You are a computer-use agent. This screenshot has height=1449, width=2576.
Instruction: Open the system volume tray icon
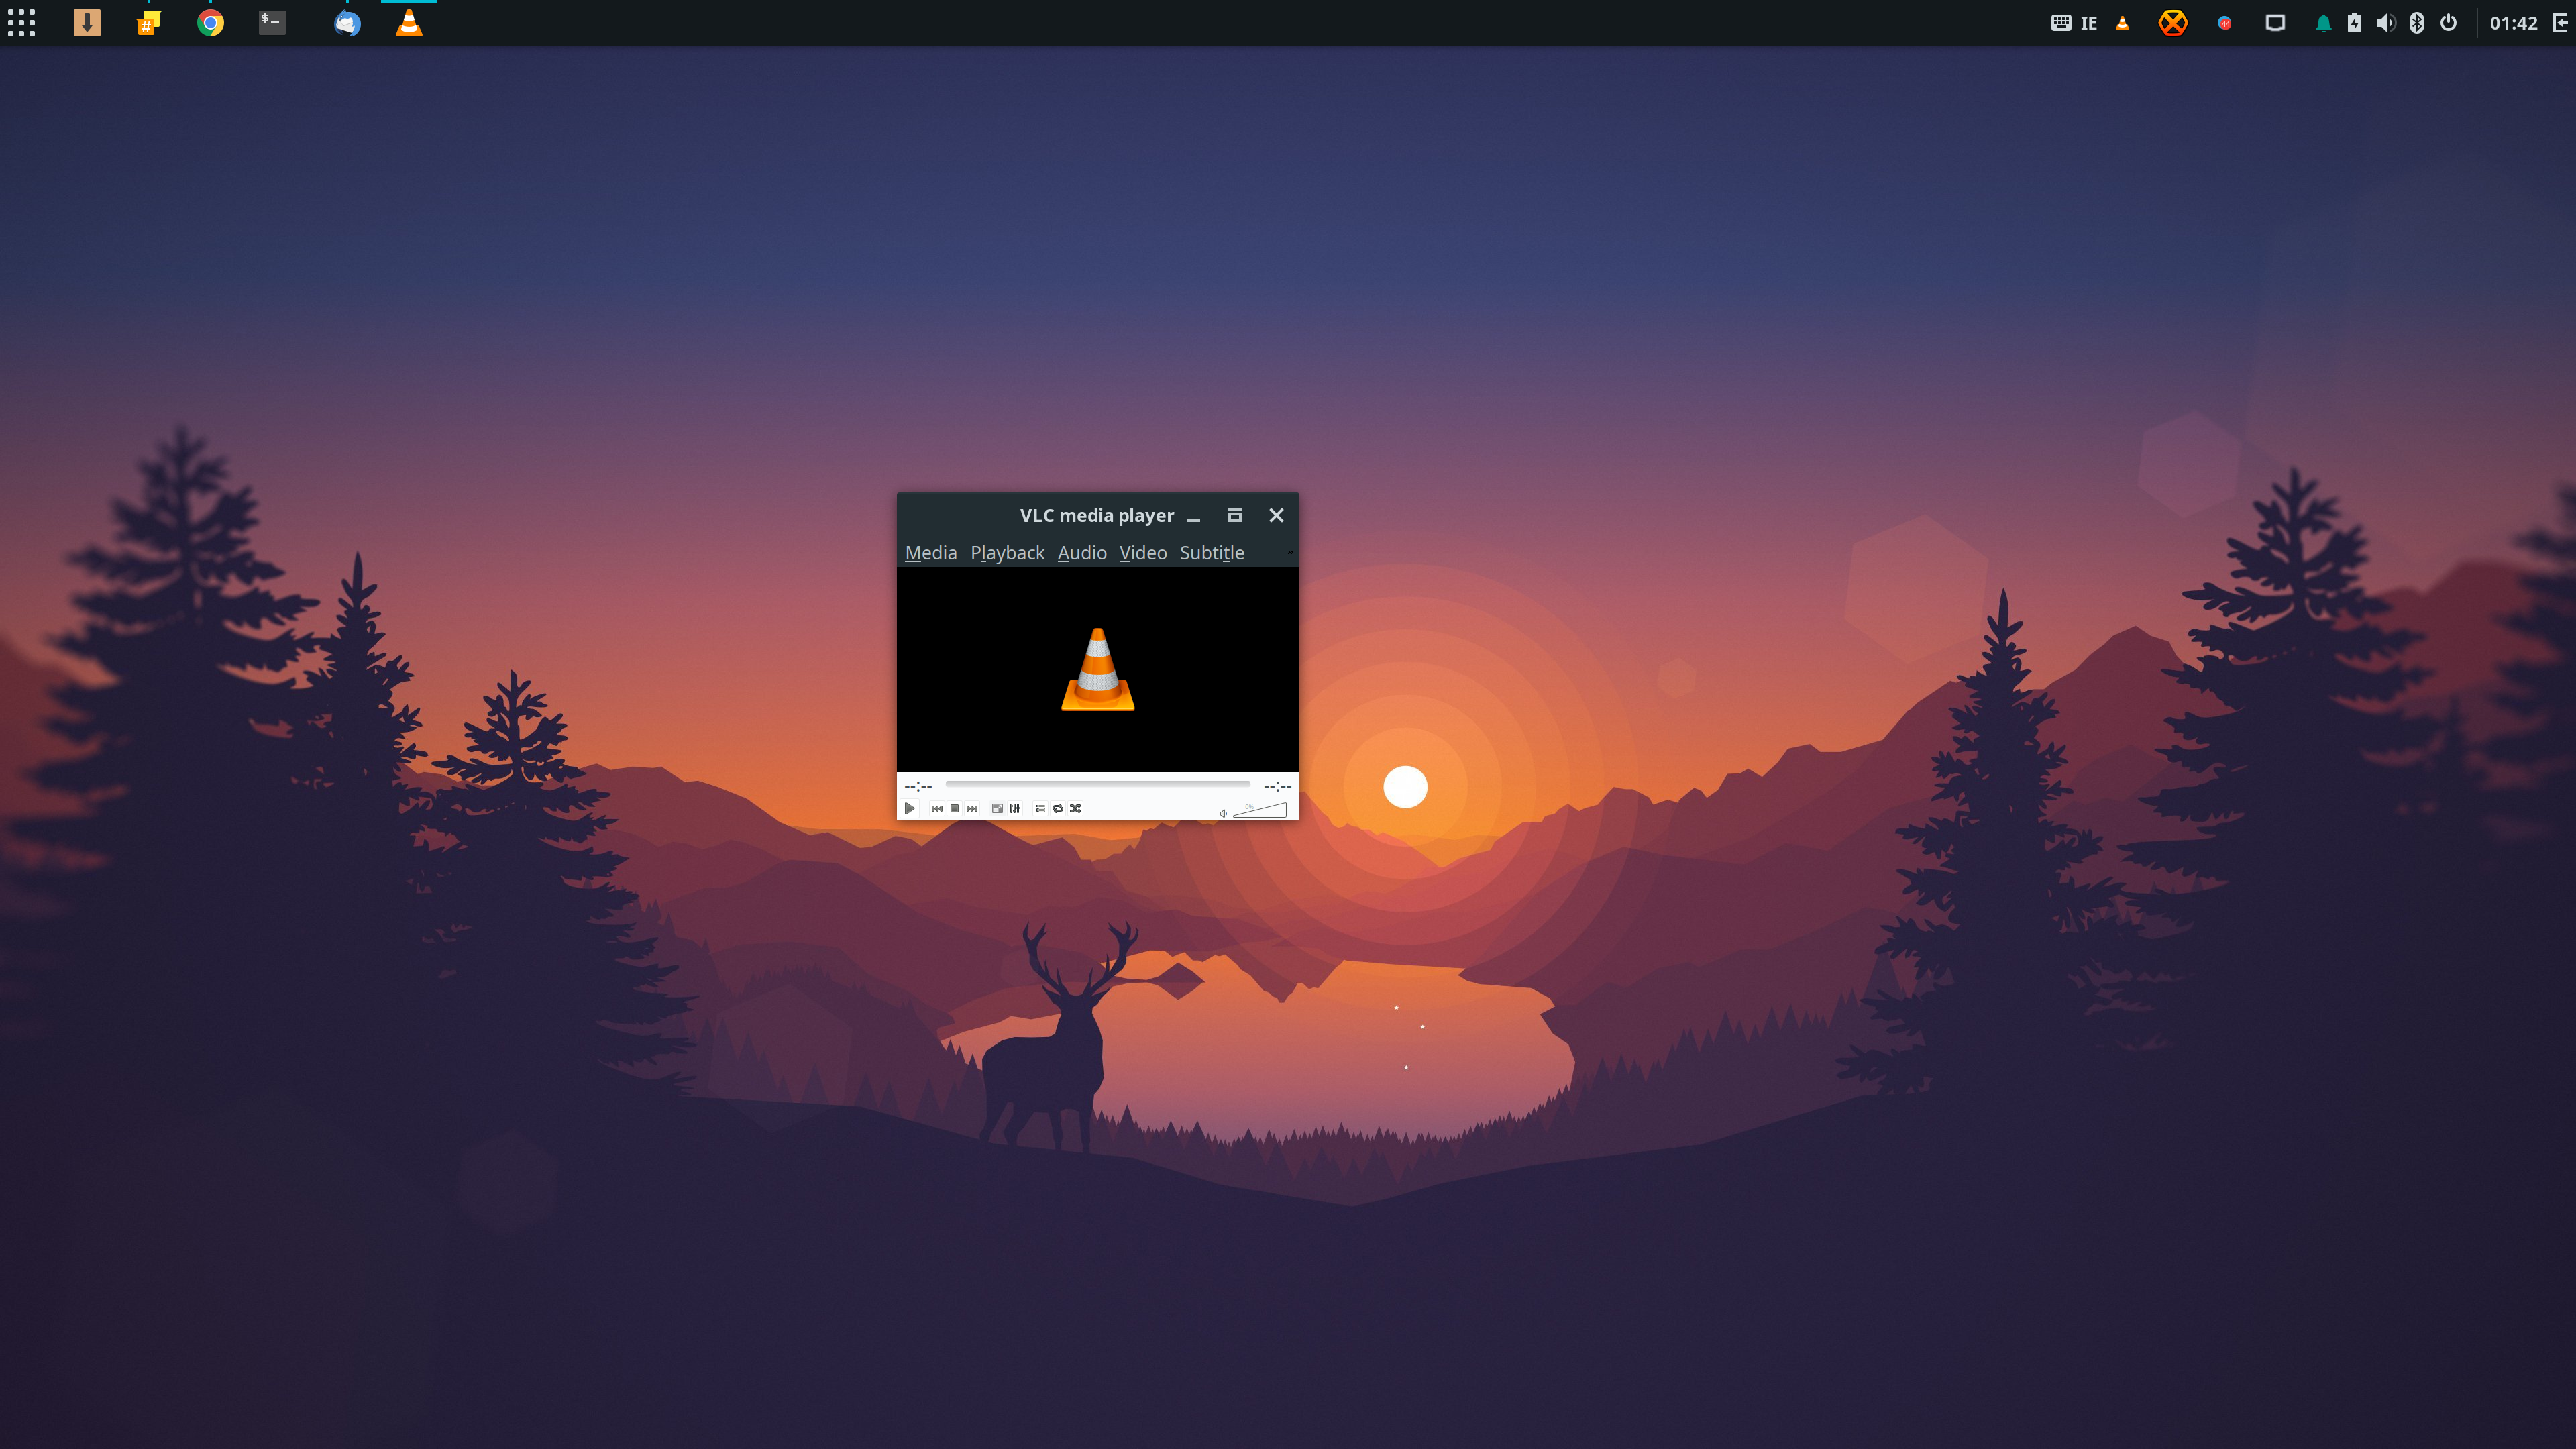[2386, 23]
